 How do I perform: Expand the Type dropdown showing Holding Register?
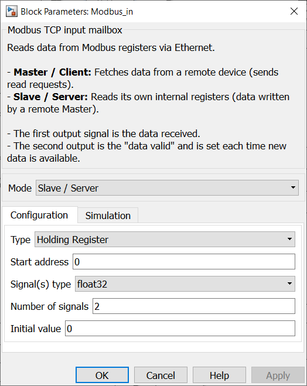[165, 240]
